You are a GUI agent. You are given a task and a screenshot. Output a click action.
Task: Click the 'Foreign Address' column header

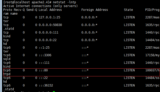tap(95, 10)
